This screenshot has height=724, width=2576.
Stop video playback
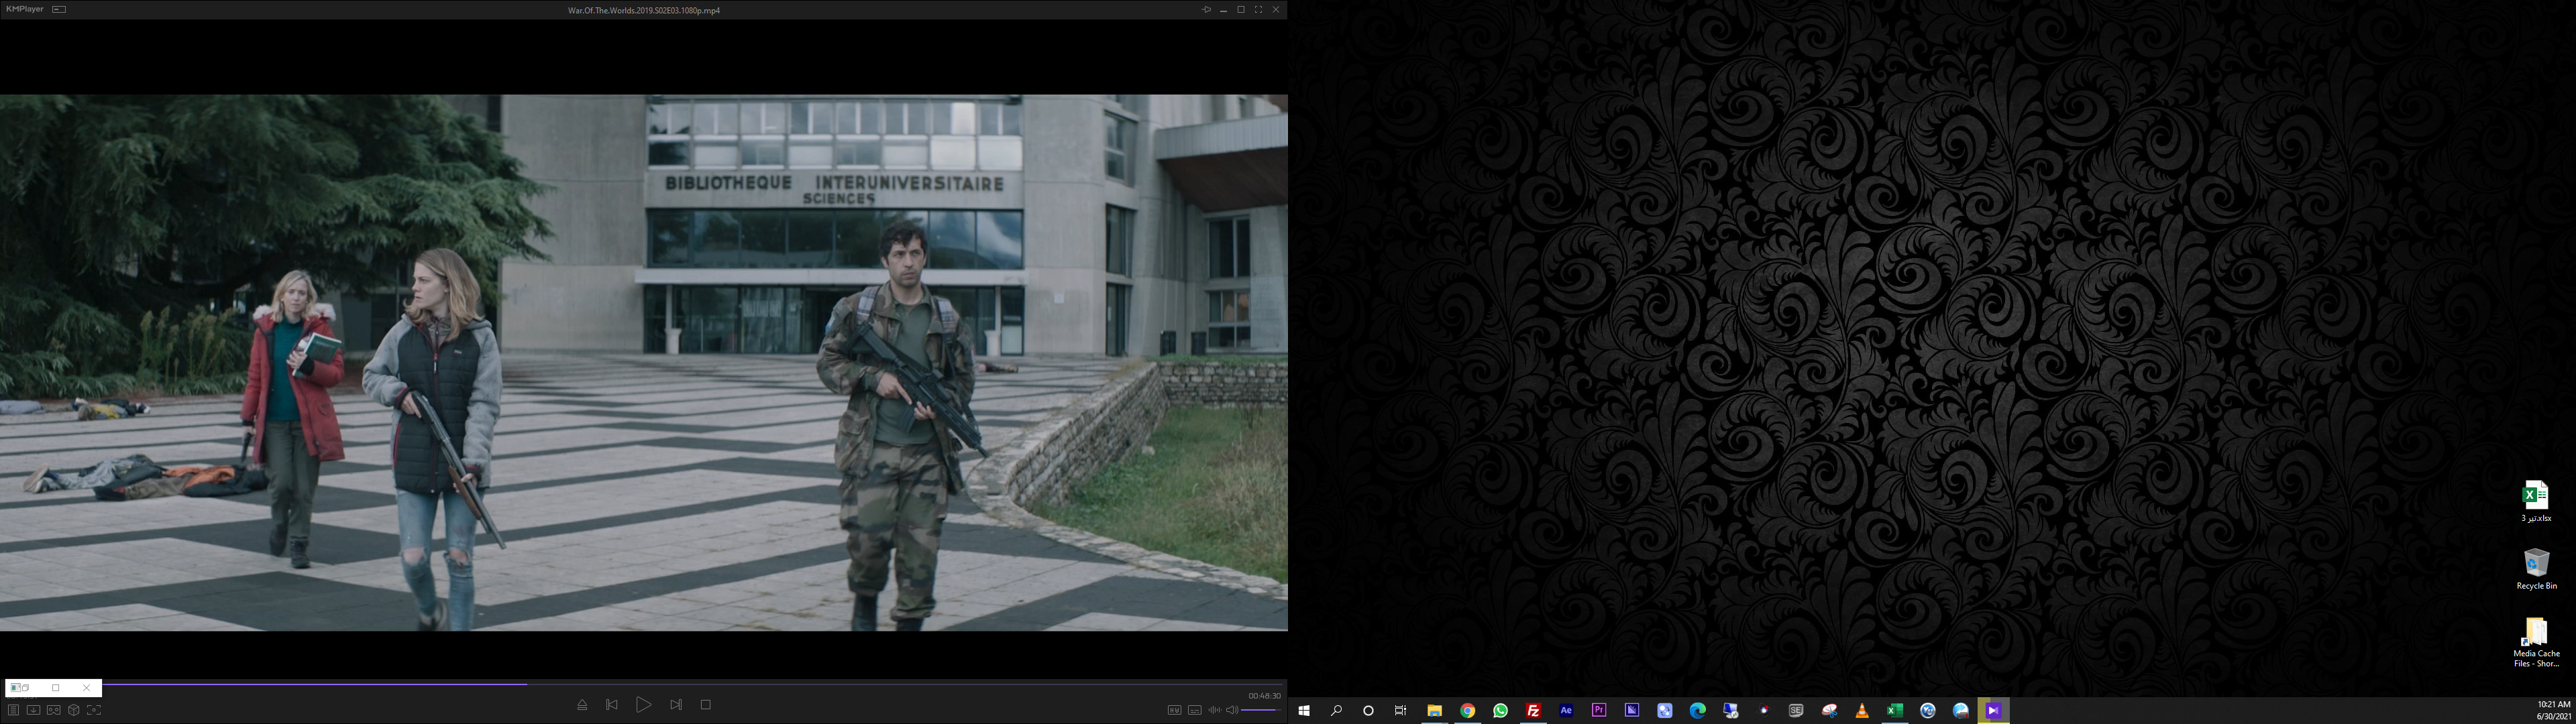(x=706, y=705)
